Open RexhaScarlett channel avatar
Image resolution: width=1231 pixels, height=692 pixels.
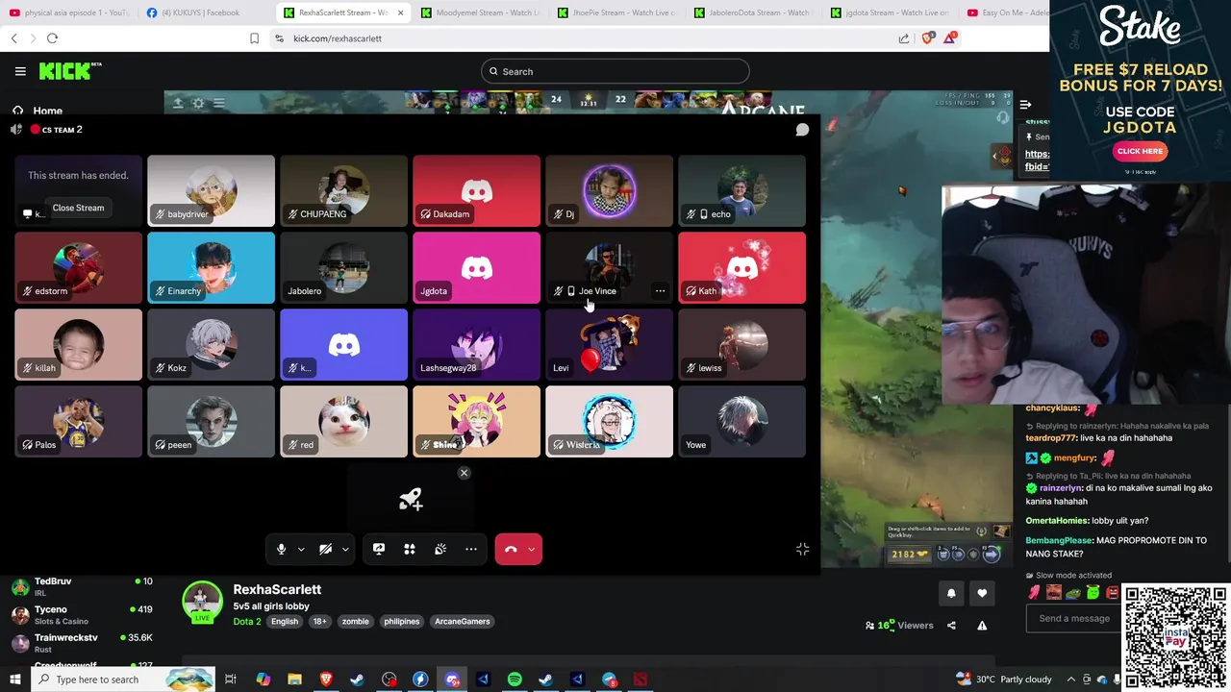(x=202, y=601)
